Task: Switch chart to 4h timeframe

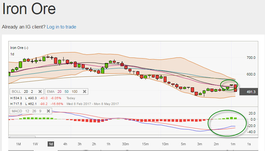Action: pos(65,144)
